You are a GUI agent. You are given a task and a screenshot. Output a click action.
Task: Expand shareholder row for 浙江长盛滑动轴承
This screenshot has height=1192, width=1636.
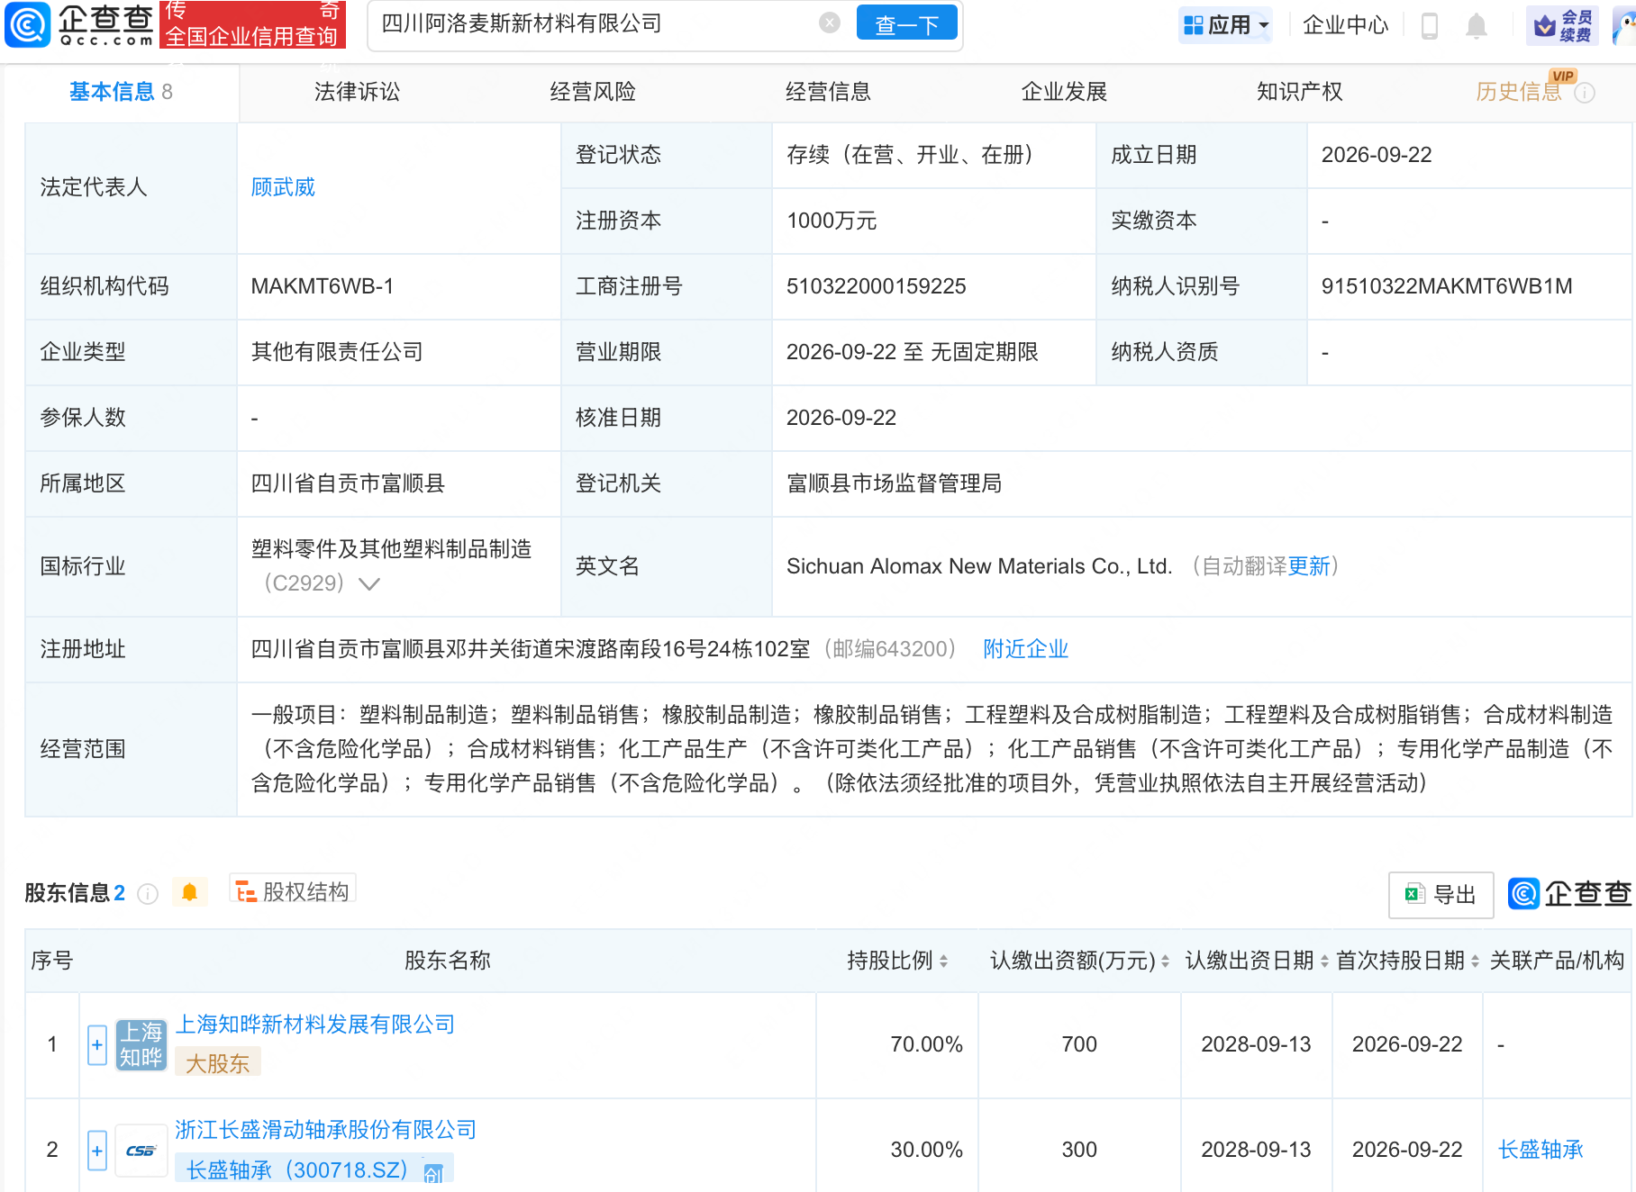click(x=97, y=1150)
